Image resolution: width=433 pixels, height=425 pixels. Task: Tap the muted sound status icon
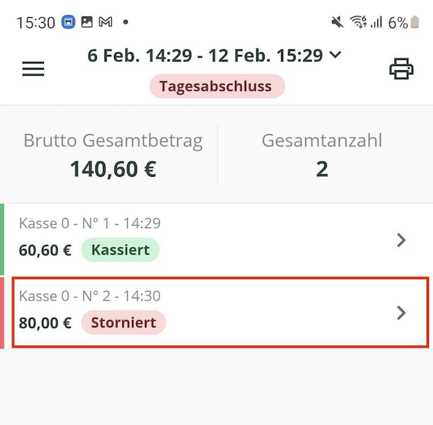click(337, 22)
